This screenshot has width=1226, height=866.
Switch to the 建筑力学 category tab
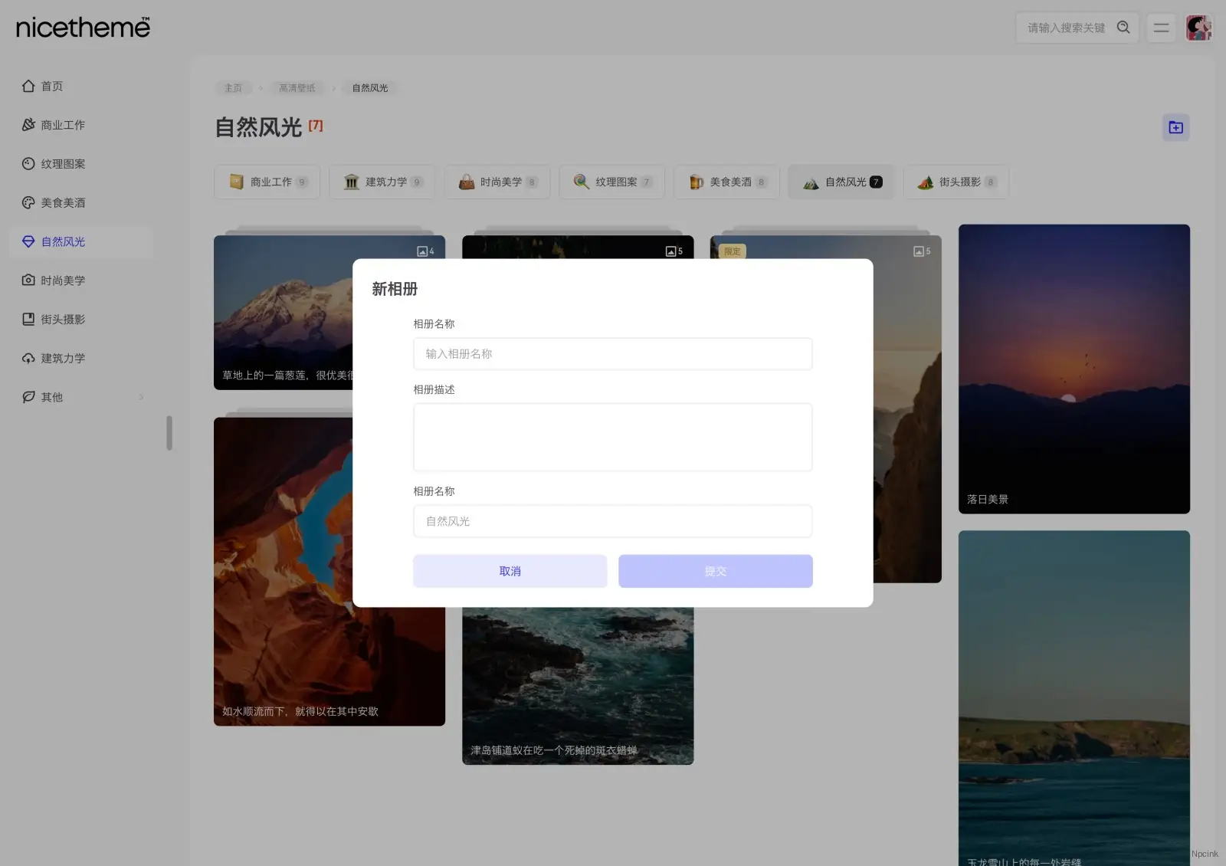(382, 182)
